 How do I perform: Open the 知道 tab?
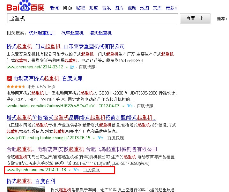(x=94, y=8)
